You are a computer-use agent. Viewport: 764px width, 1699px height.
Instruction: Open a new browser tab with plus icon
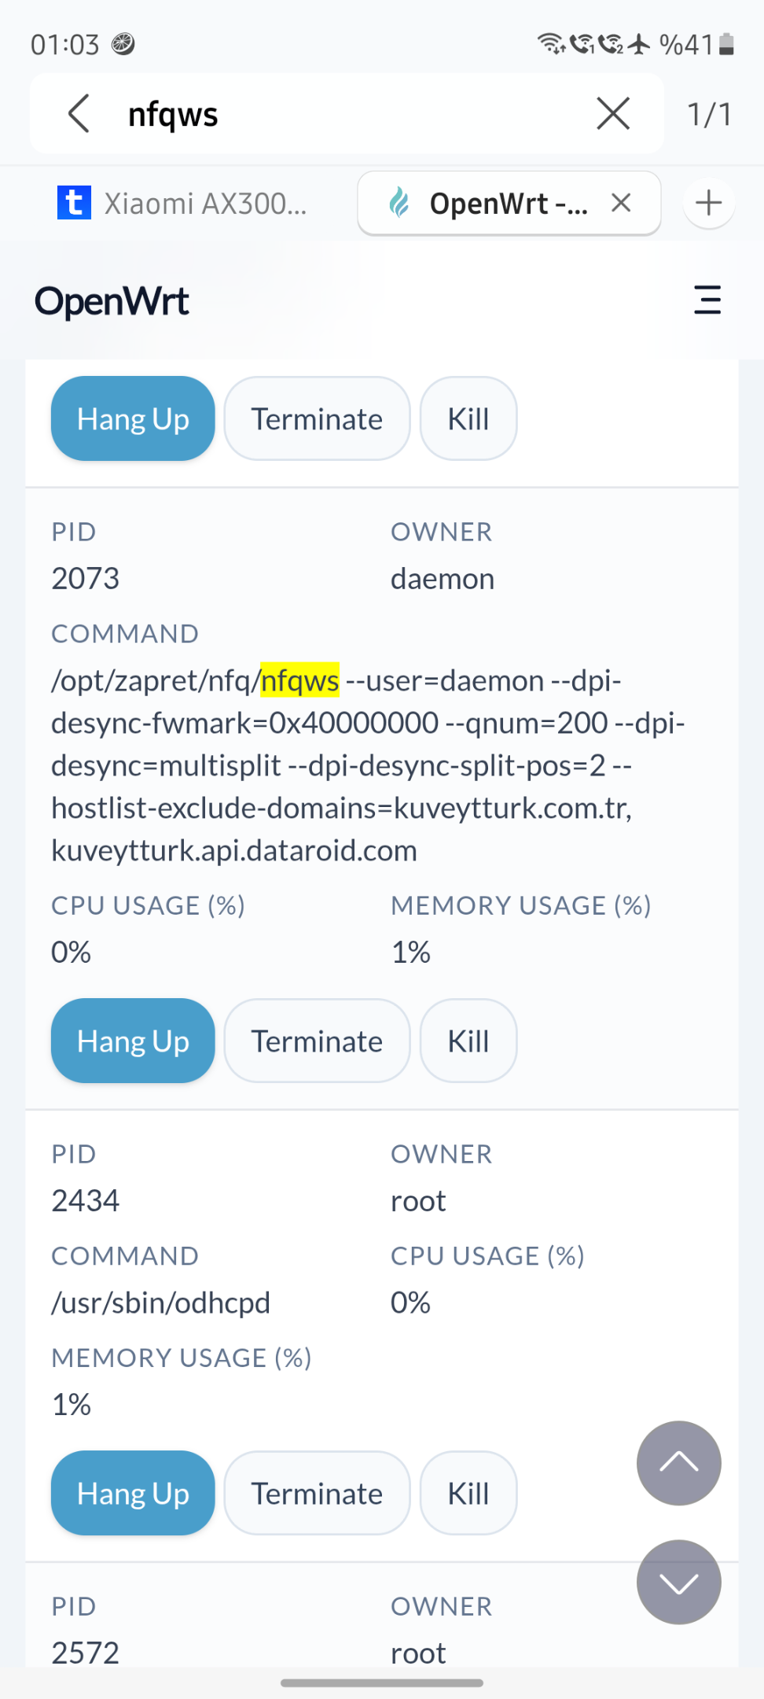coord(709,203)
